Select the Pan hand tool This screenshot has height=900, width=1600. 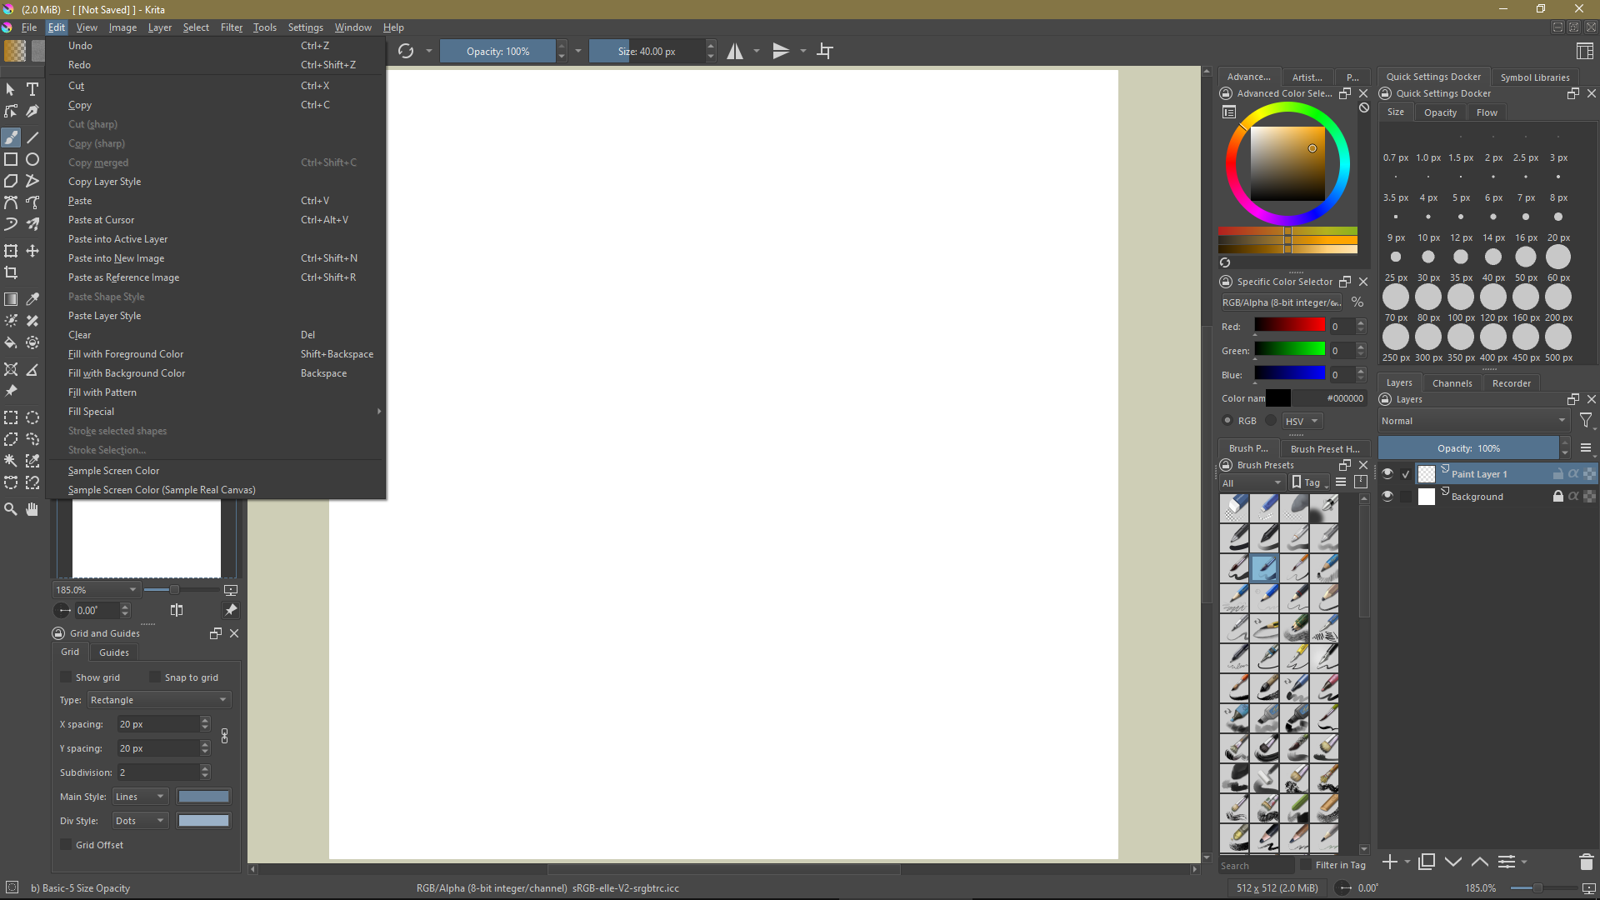[32, 509]
